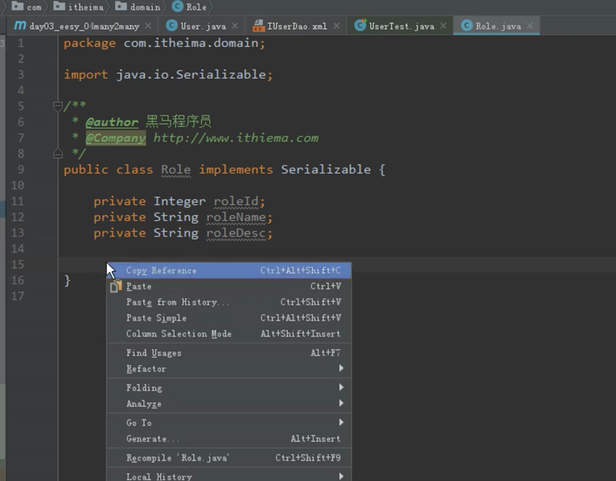Screen dimensions: 616x481
Task: Toggle Column Selection Mode menu entry
Action: click(x=229, y=334)
